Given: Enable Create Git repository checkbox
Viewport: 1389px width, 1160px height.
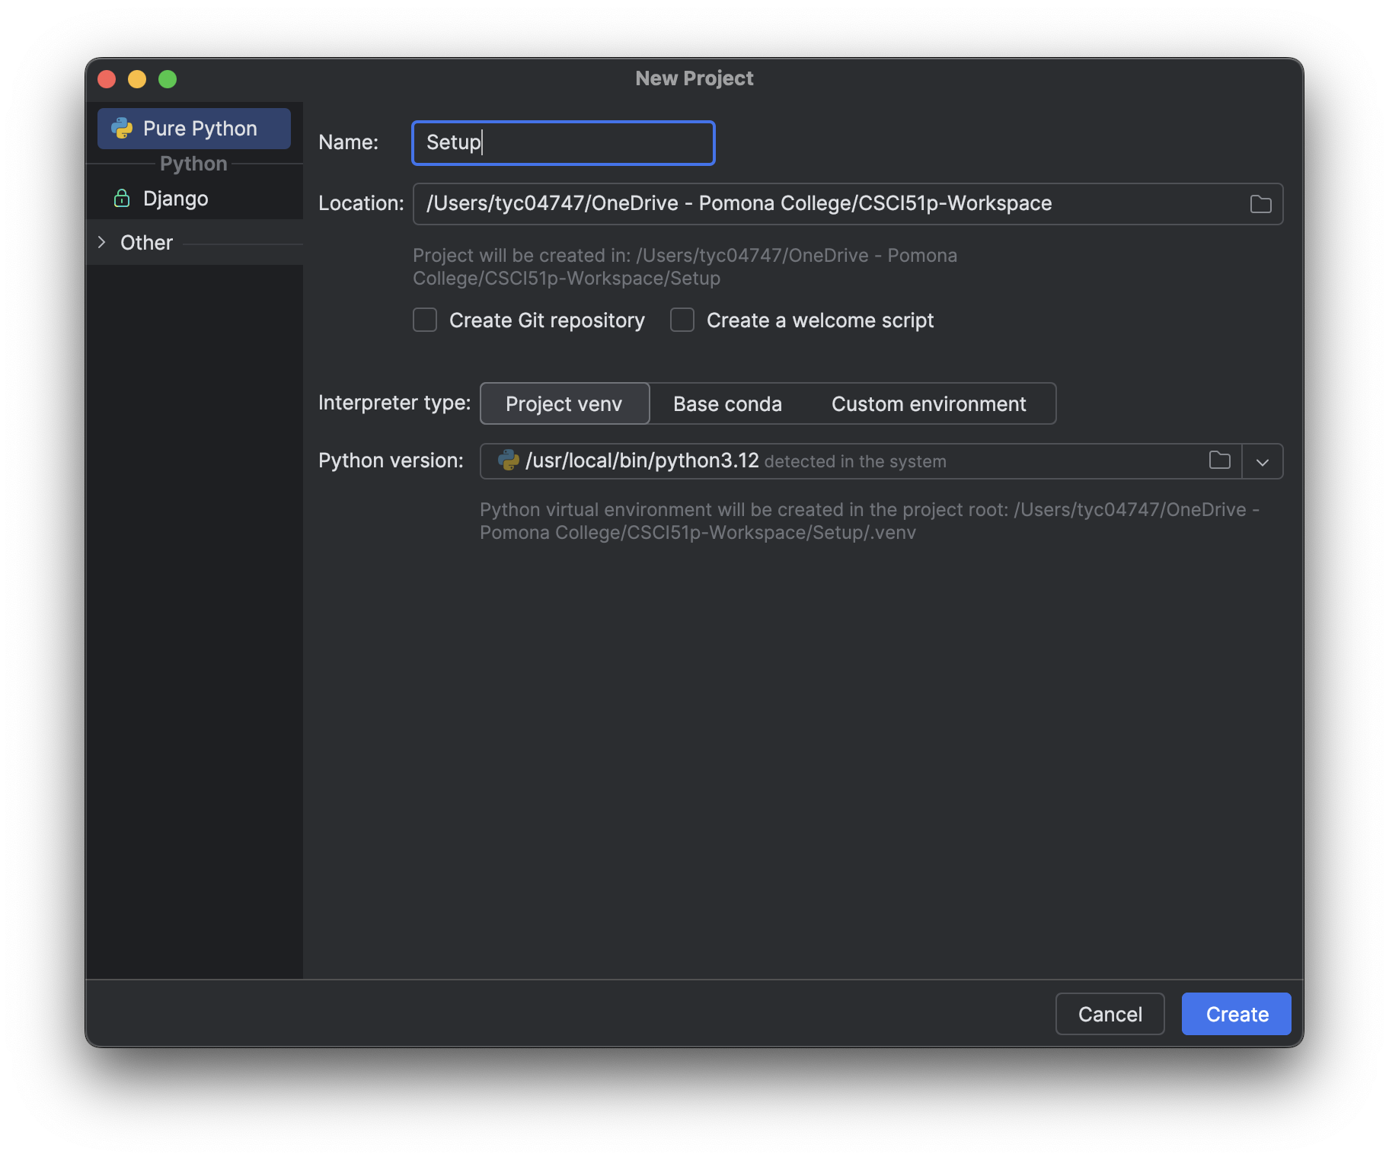Looking at the screenshot, I should click(x=425, y=320).
